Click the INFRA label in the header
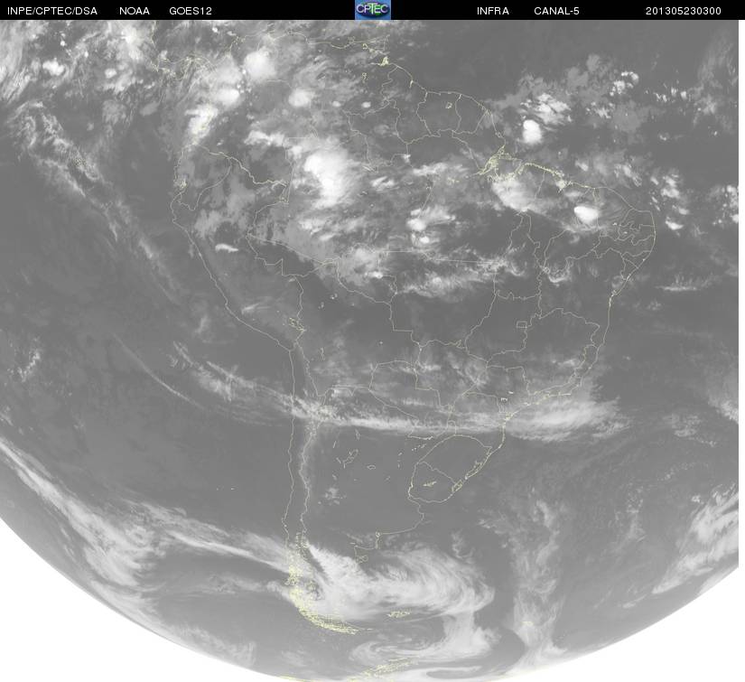 click(x=493, y=11)
